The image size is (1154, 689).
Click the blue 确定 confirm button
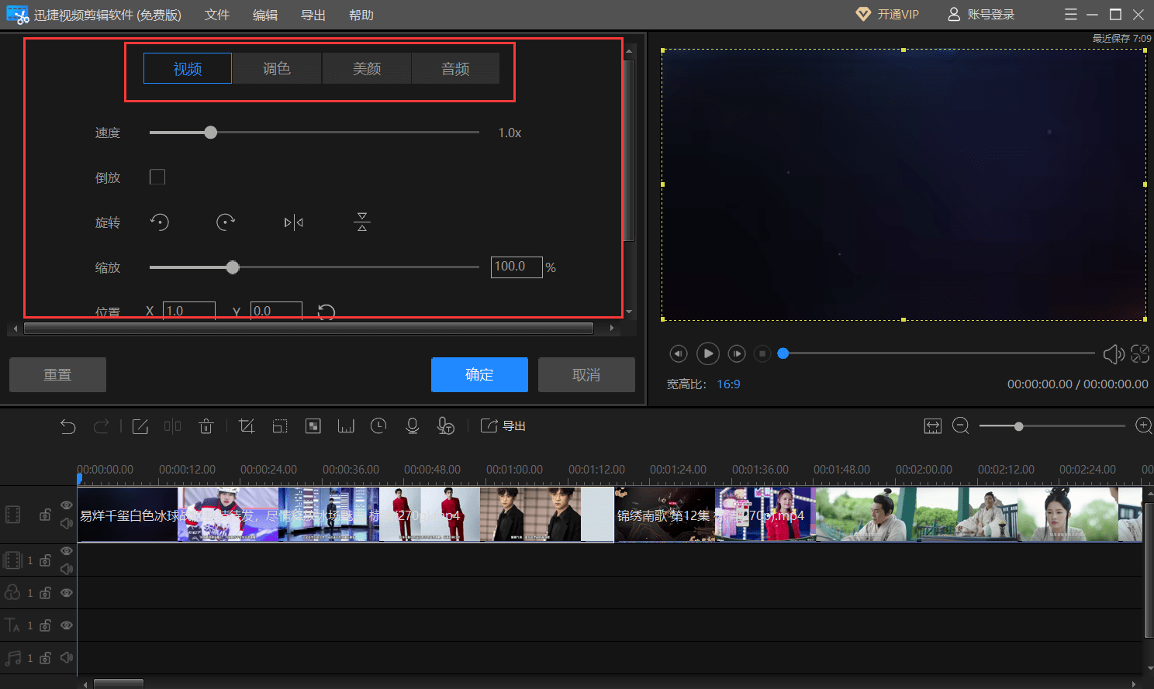pyautogui.click(x=479, y=375)
